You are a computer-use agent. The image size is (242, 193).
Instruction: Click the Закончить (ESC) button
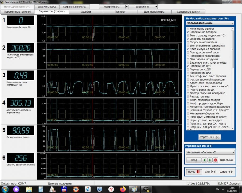tap(47, 6)
